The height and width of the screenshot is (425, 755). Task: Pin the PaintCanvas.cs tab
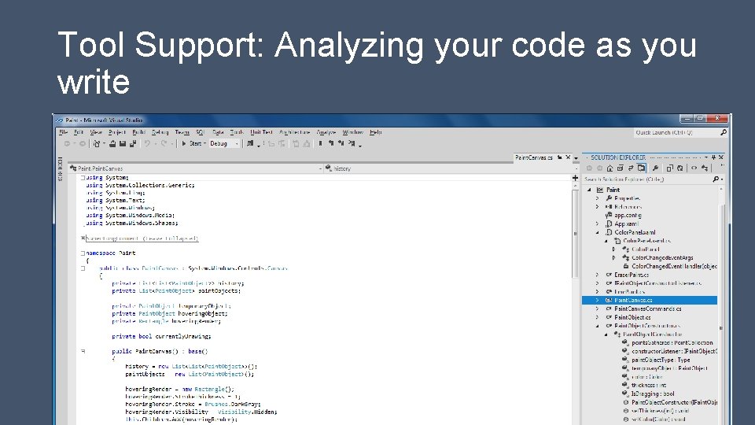pyautogui.click(x=559, y=157)
